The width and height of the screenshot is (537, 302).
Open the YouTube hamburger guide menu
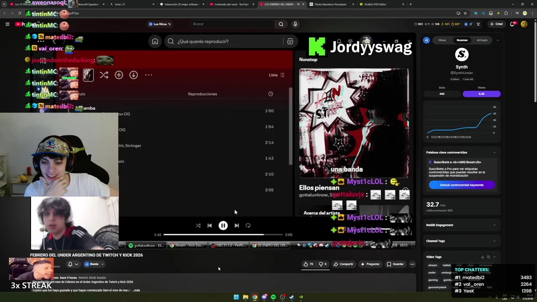[x=7, y=24]
